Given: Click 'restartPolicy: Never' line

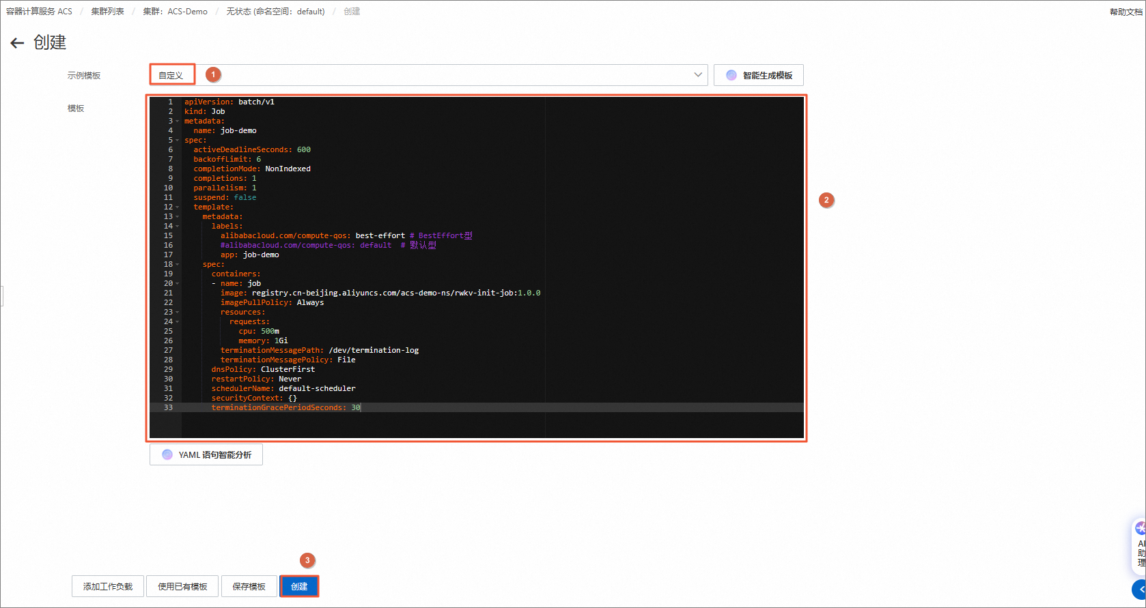Looking at the screenshot, I should coord(256,379).
